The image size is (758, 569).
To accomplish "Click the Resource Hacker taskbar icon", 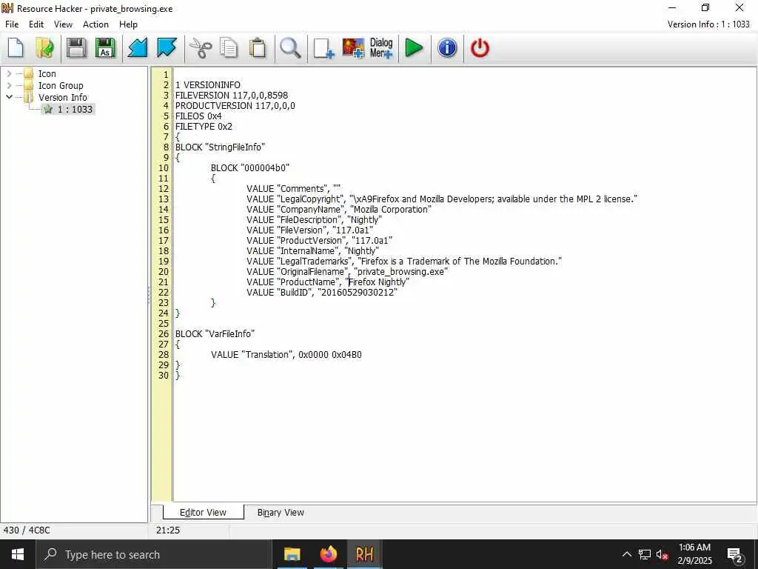I will (x=364, y=554).
